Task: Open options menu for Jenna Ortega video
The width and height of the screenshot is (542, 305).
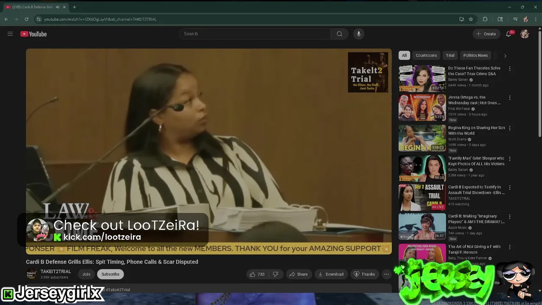Action: [510, 98]
